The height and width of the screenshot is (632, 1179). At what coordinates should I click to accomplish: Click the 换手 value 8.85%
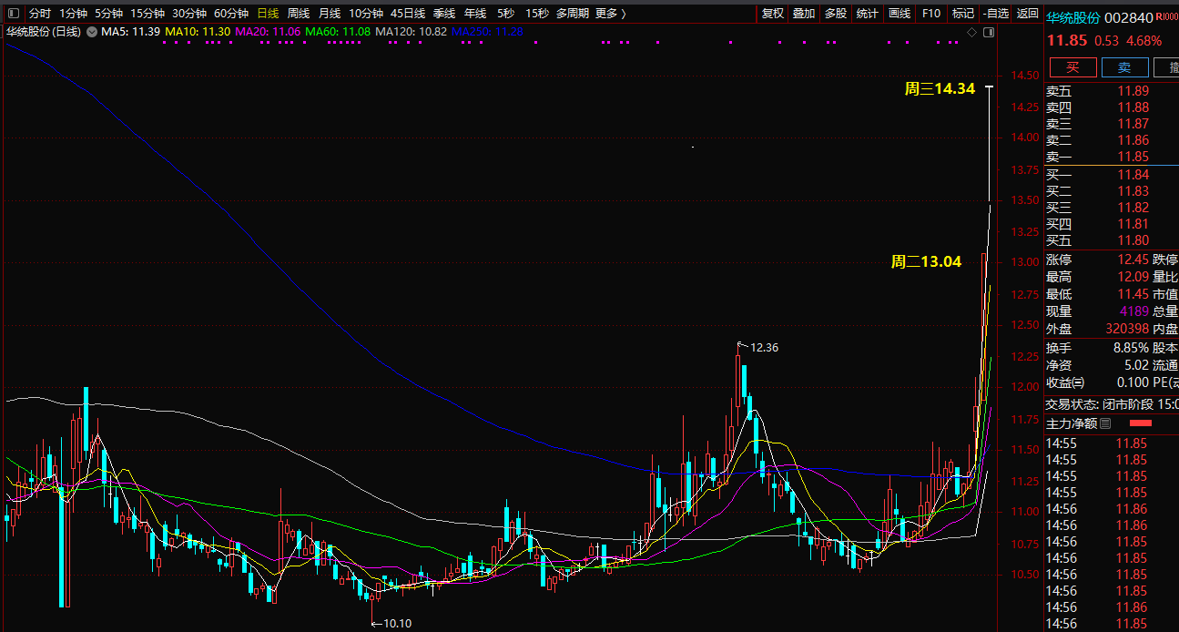coord(1132,348)
